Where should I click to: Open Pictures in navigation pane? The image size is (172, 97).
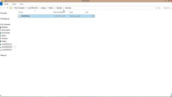point(5,39)
